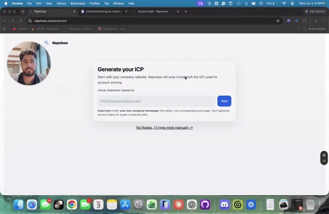The width and height of the screenshot is (329, 214).
Task: Click the purple screen recording menu bar icon
Action: [x=200, y=3]
